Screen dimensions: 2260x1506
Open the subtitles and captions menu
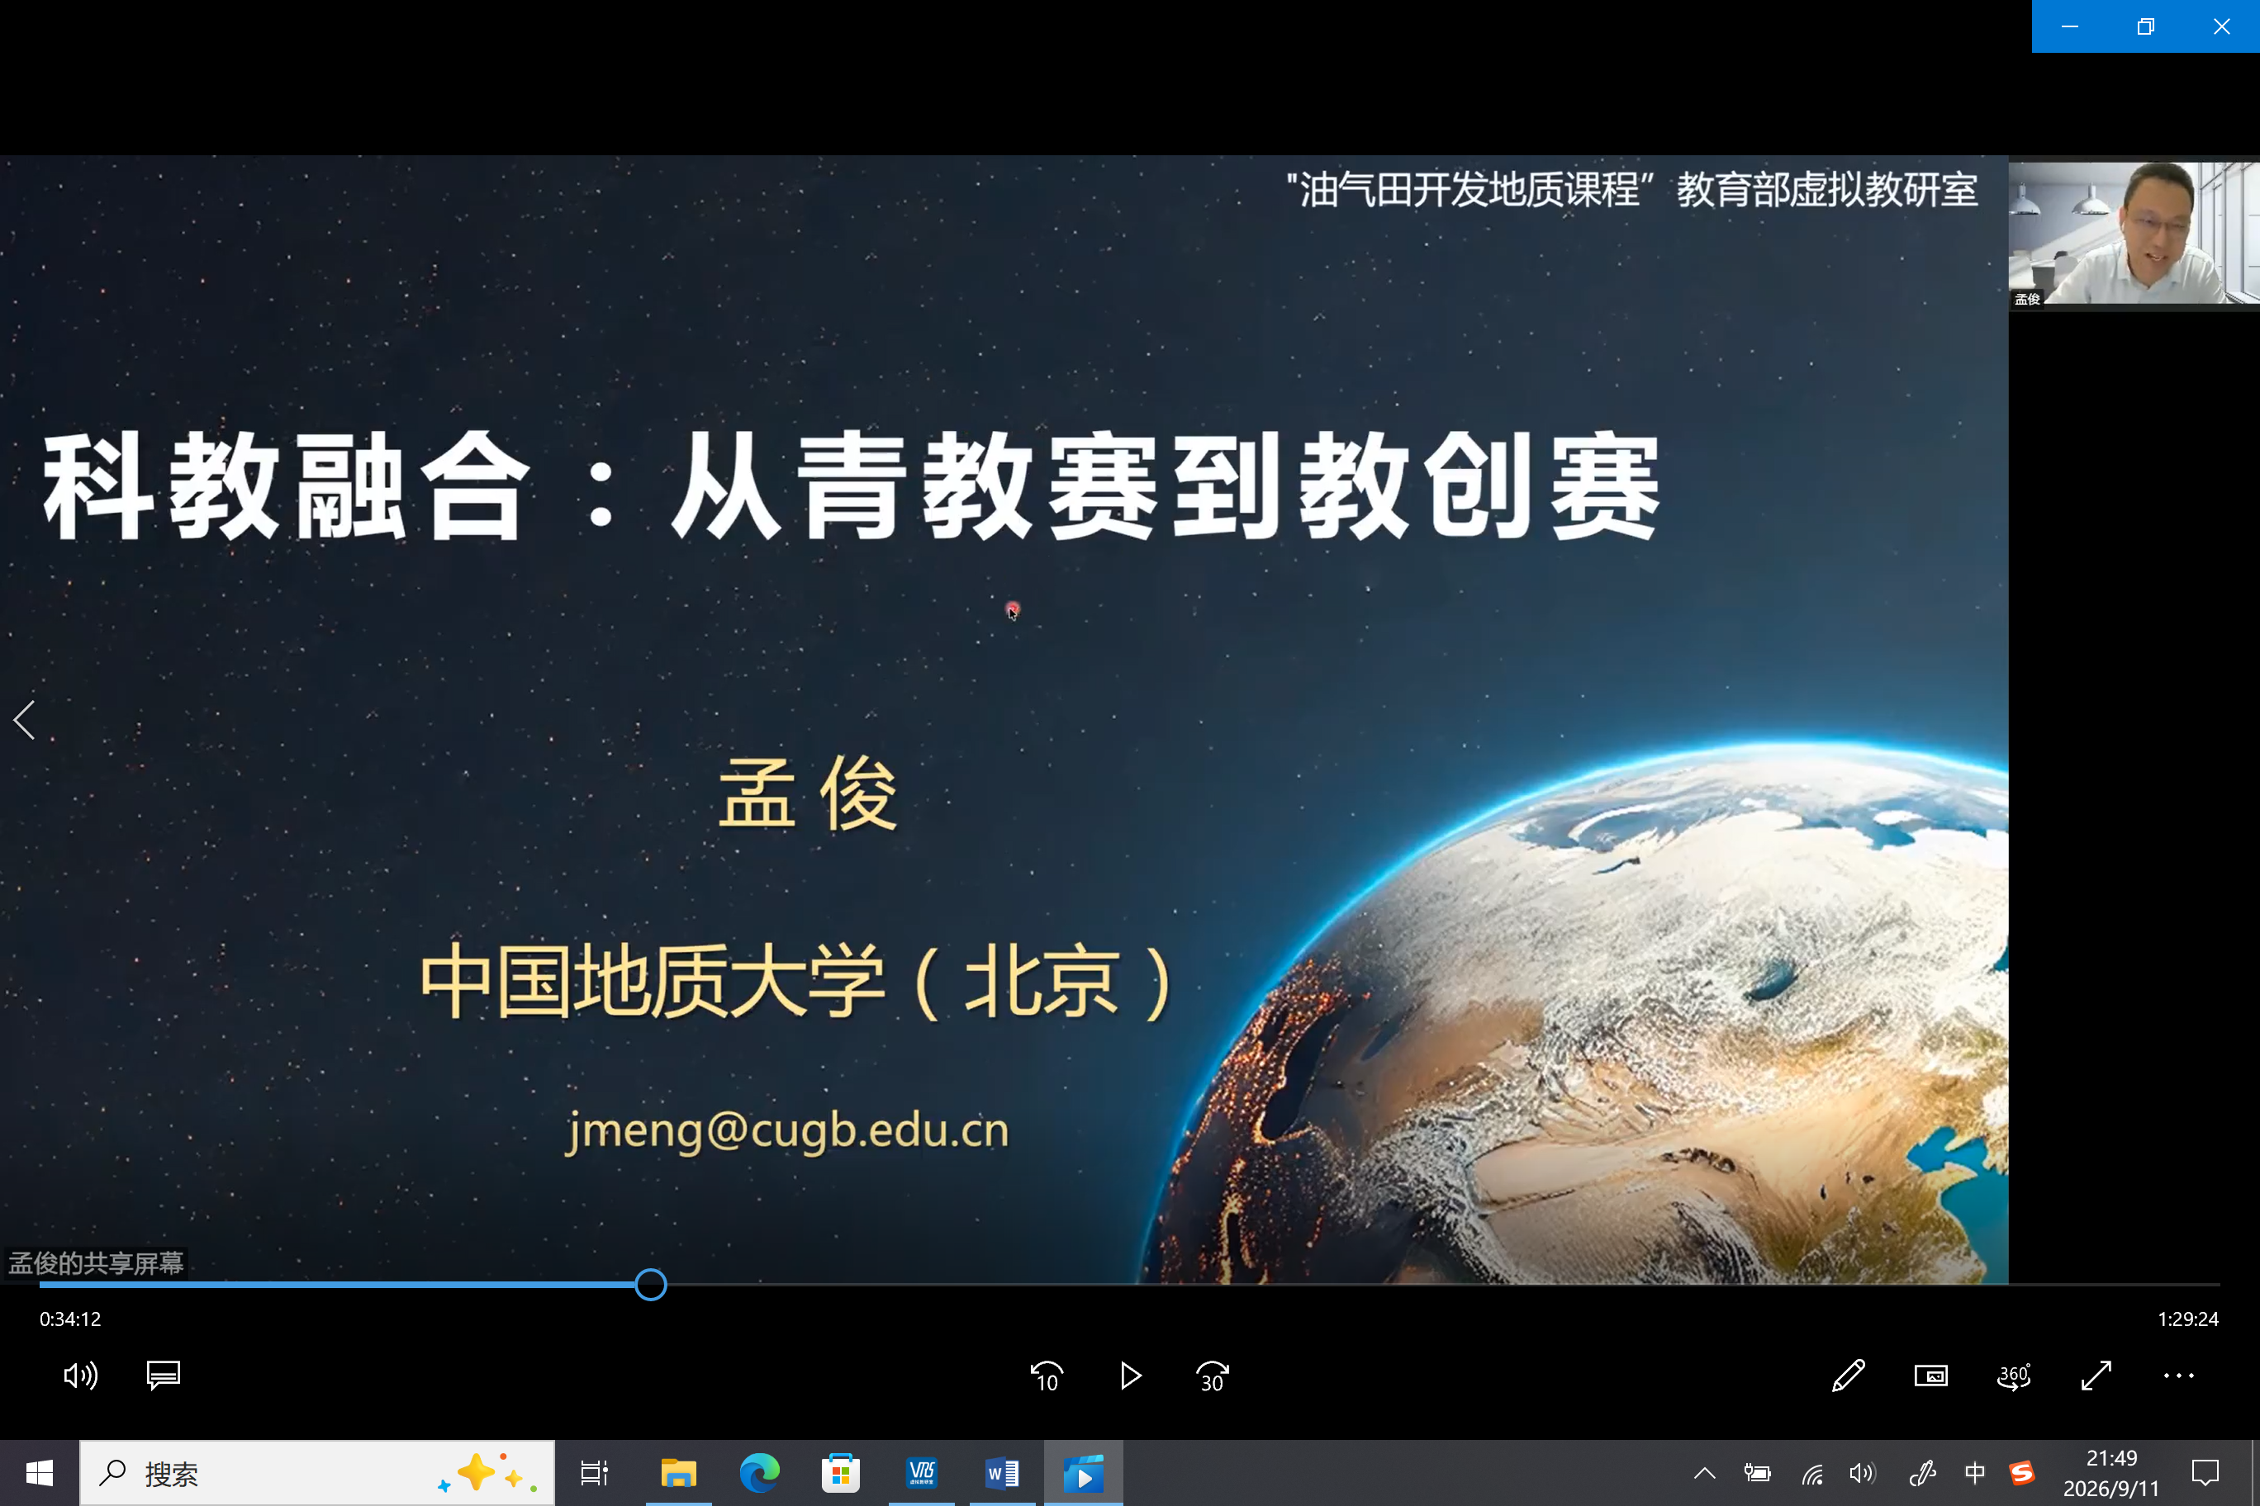[x=164, y=1376]
